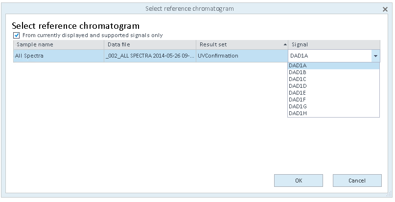Pick DAD1E in the dropdown list

[333, 93]
